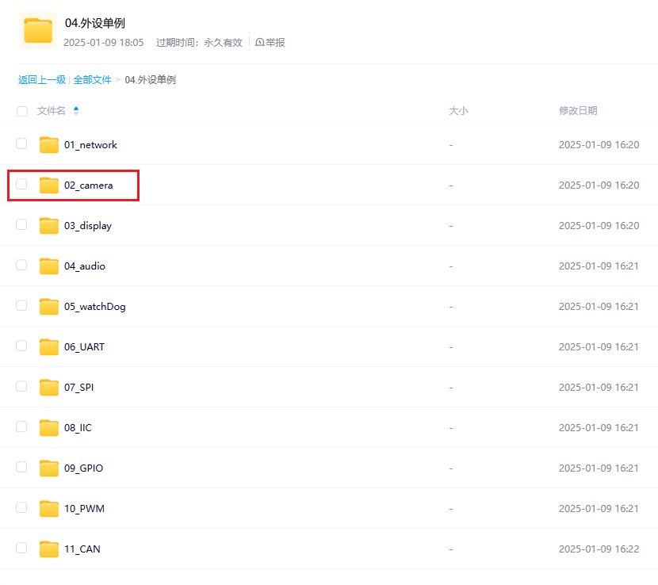Click the 05_watchDog folder icon
This screenshot has height=585, width=658.
(x=48, y=306)
